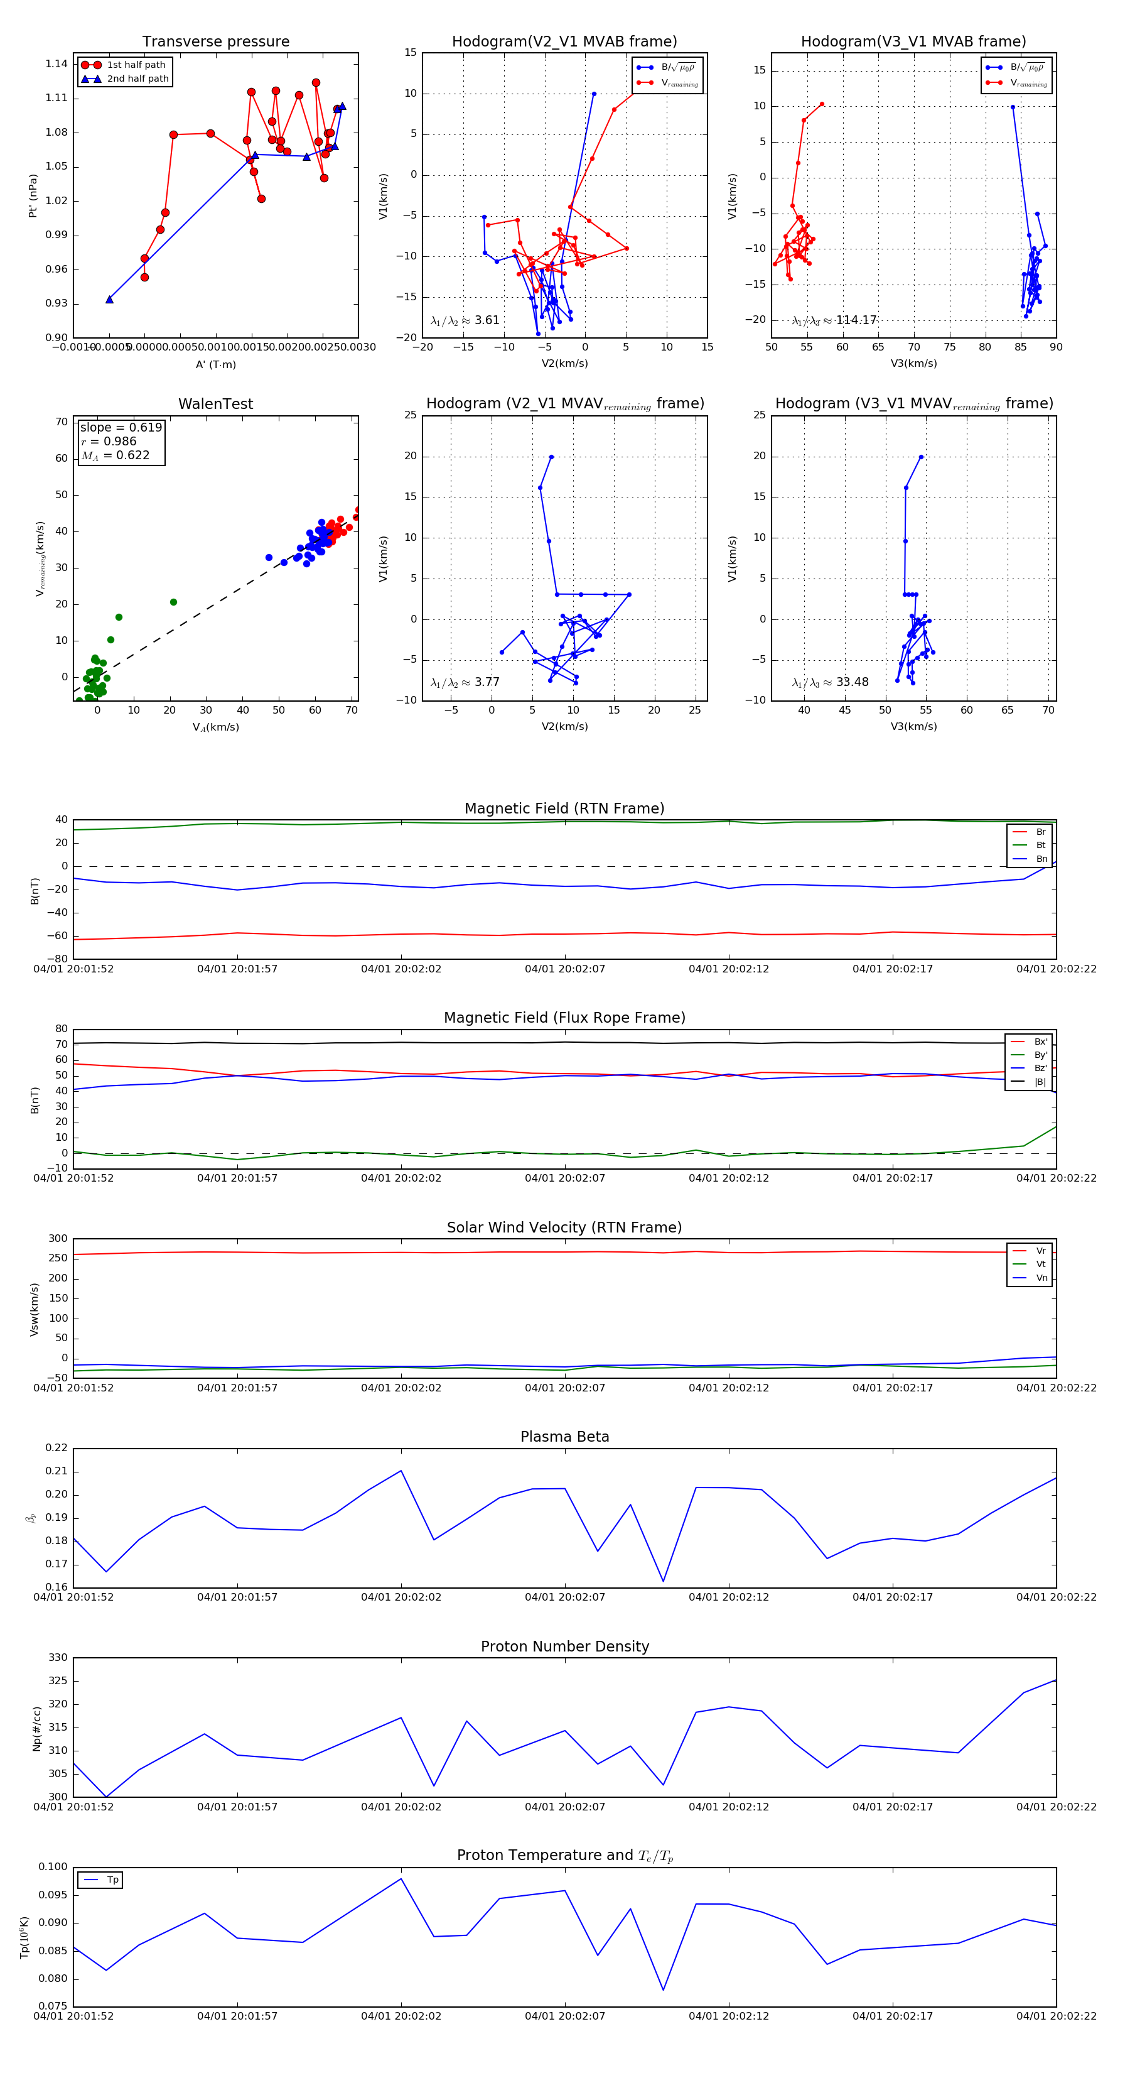
Task: Click the 'Vn' legend entry
Action: tap(1030, 1278)
